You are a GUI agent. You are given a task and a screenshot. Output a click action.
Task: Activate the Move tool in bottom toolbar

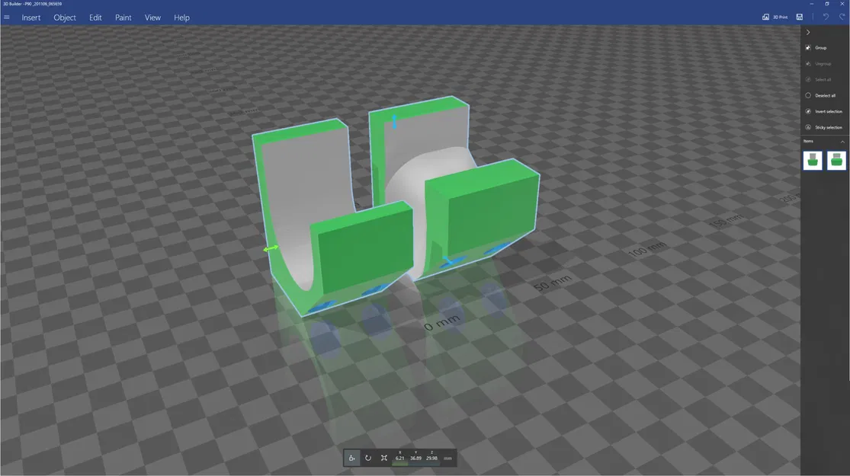pyautogui.click(x=352, y=458)
